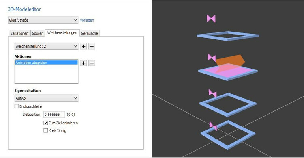Expand the Weichenstellung: 2 dropdown
Image resolution: width=304 pixels, height=158 pixels.
point(46,46)
